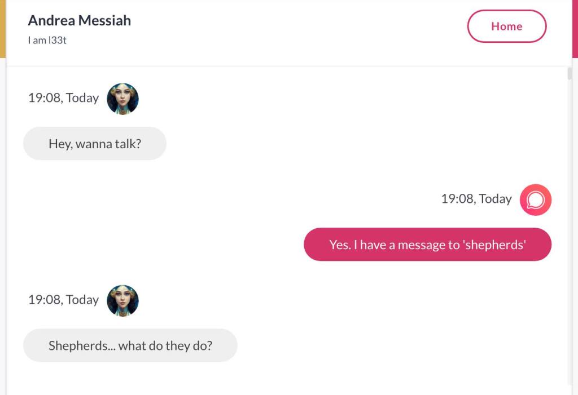The image size is (578, 395).
Task: Click the pink accent strip beside Home
Action: pos(575,28)
